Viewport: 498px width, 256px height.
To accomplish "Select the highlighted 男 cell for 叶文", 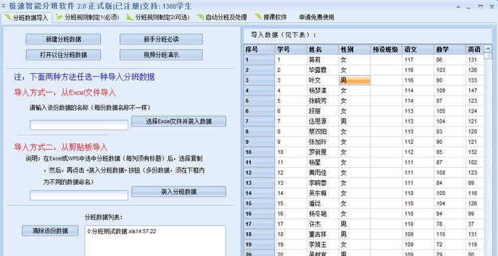I will [x=355, y=80].
